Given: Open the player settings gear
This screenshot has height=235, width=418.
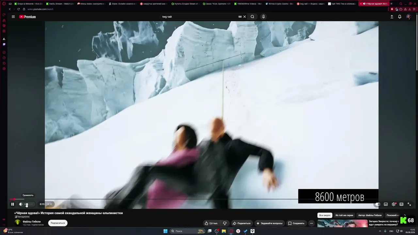Looking at the screenshot, I should [x=394, y=204].
